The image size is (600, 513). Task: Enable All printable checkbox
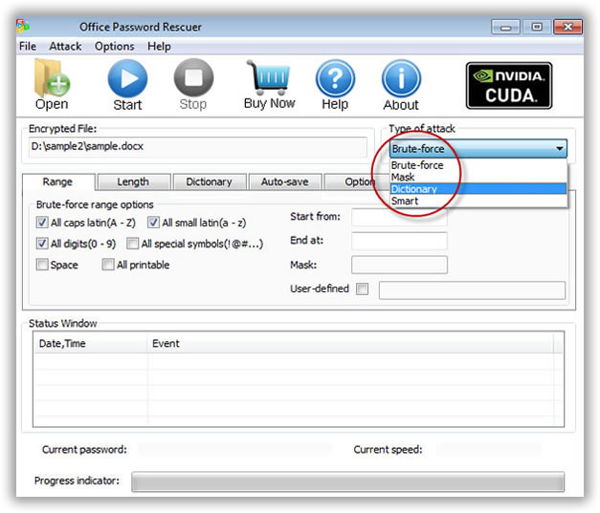[108, 265]
